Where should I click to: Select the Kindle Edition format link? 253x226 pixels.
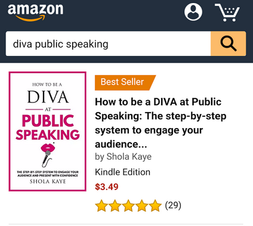coord(122,172)
